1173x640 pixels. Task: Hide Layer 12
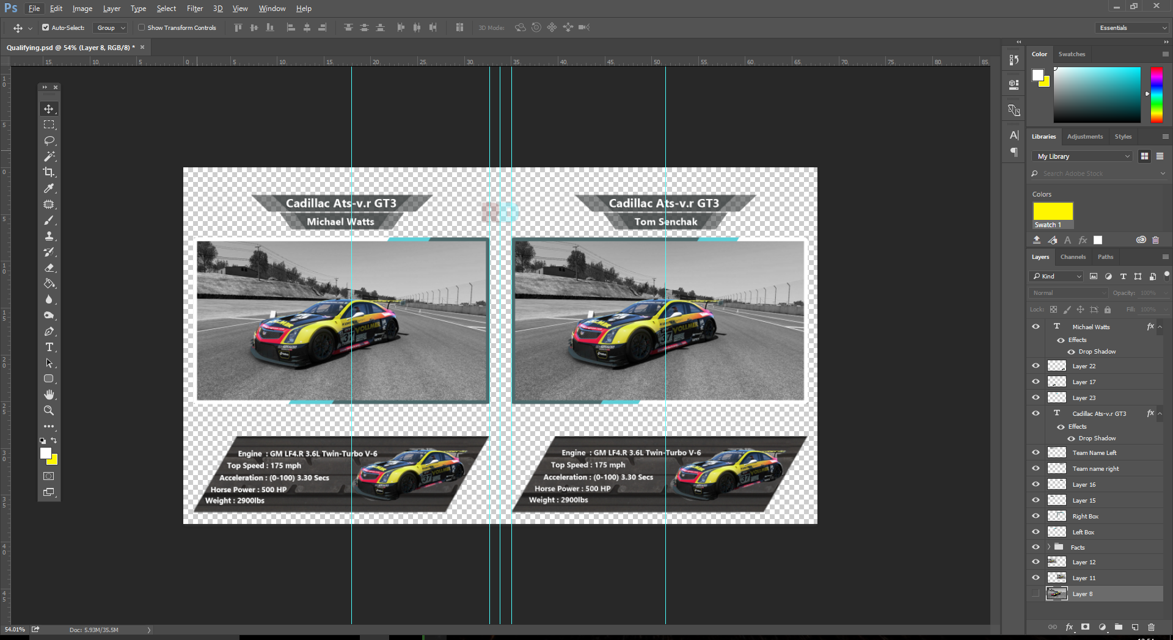(x=1036, y=562)
